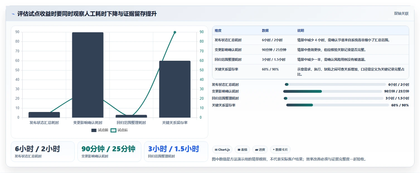The image size is (420, 173).
Task: Toggle the 试点前 legend swatch
Action: [x=94, y=130]
